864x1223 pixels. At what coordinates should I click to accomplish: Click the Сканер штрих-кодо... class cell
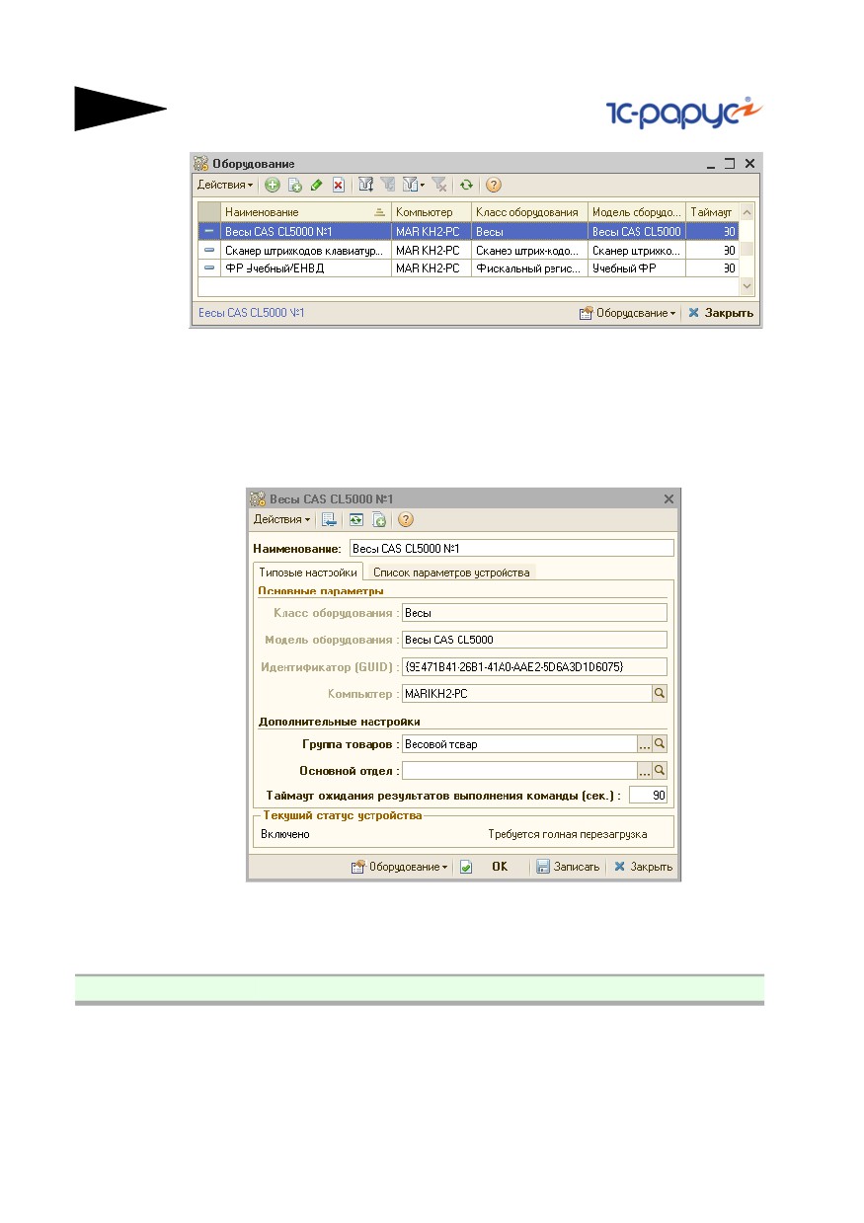[x=530, y=250]
